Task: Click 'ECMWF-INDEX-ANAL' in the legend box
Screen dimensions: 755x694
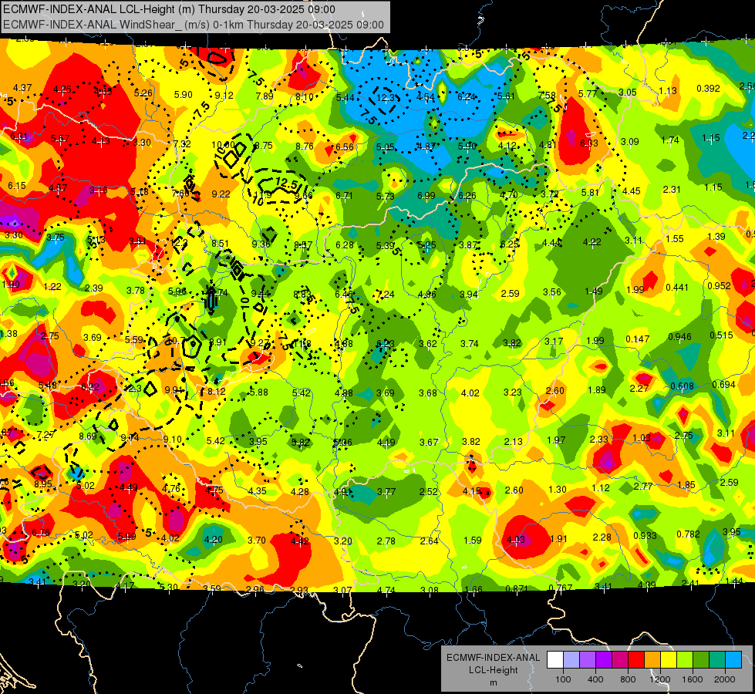Action: pyautogui.click(x=493, y=658)
